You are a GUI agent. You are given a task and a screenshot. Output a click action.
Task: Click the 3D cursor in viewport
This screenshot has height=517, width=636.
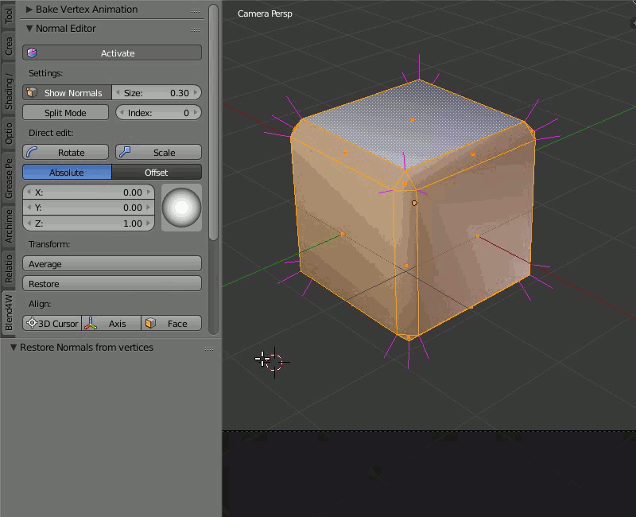click(x=274, y=362)
